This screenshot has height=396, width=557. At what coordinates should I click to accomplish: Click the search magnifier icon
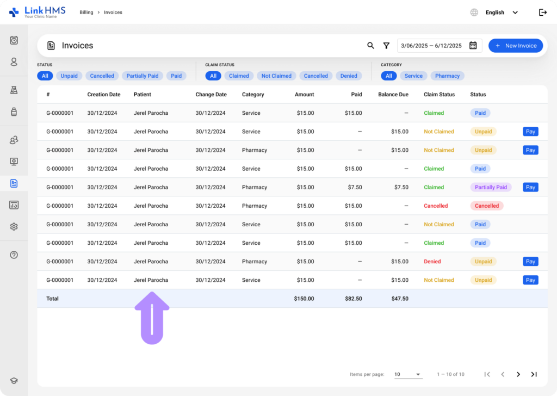pyautogui.click(x=370, y=46)
